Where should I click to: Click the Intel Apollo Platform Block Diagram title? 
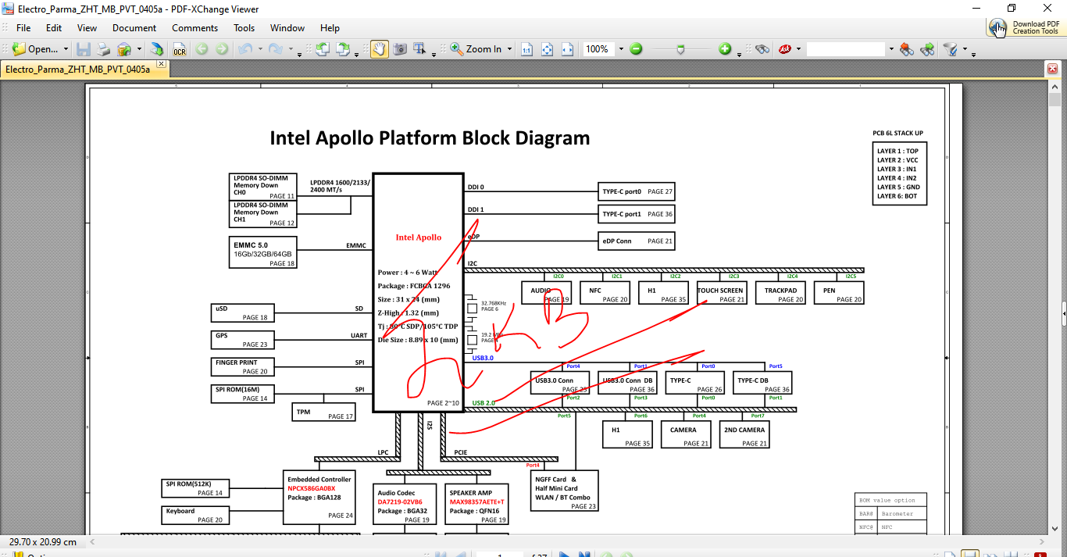click(430, 138)
